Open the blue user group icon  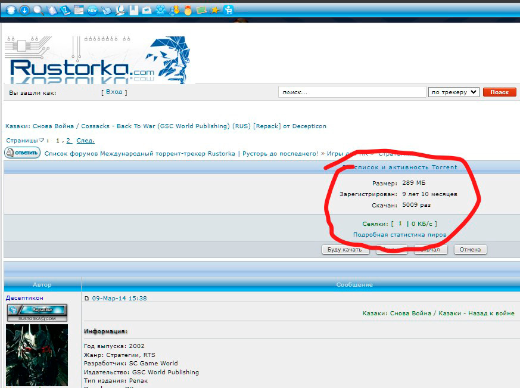pyautogui.click(x=161, y=10)
